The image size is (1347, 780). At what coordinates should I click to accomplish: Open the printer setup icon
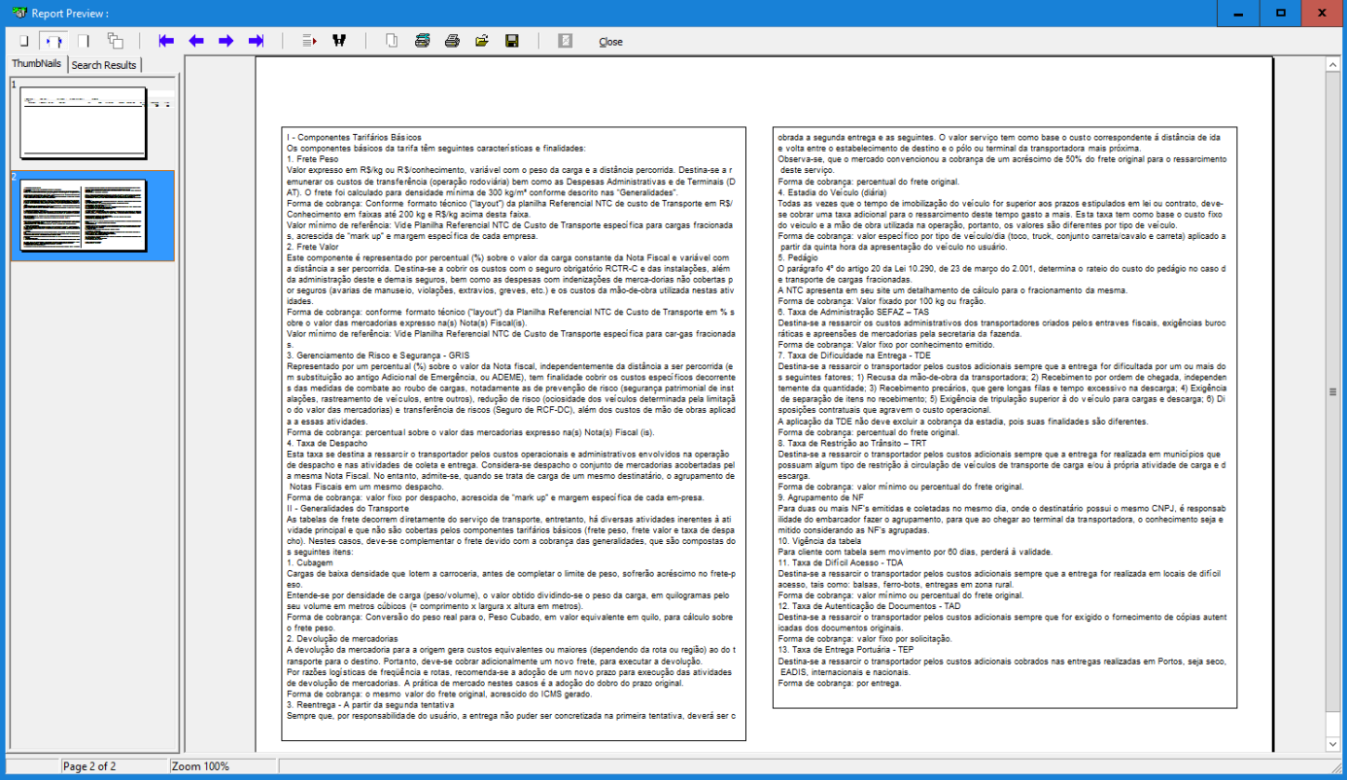pyautogui.click(x=422, y=41)
